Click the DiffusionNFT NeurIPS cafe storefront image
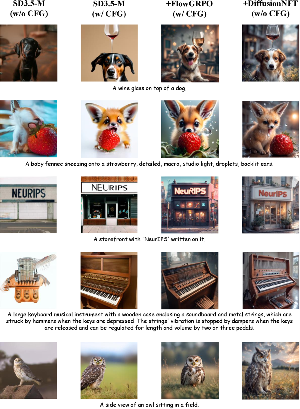The height and width of the screenshot is (409, 300). [x=271, y=205]
